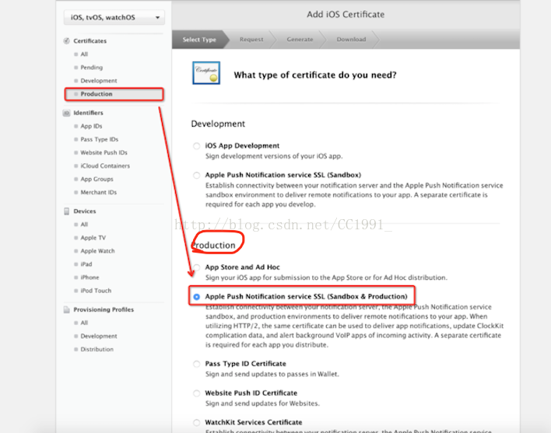Open Production certificates in the sidebar
Viewport: 551px width, 433px height.
point(114,94)
